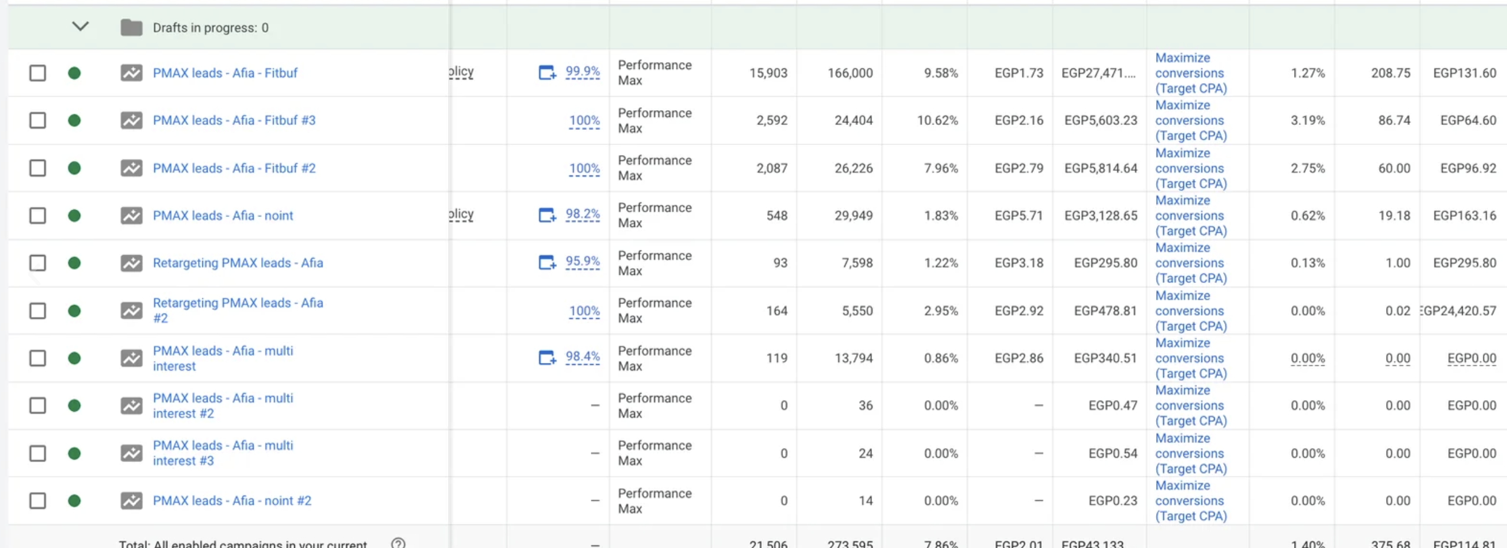The height and width of the screenshot is (548, 1507).
Task: Click the 100% optimization score for Fitbuf #3
Action: (584, 121)
